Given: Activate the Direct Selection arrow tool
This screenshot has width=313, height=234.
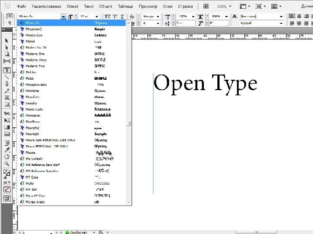Looking at the screenshot, I should tap(7, 47).
